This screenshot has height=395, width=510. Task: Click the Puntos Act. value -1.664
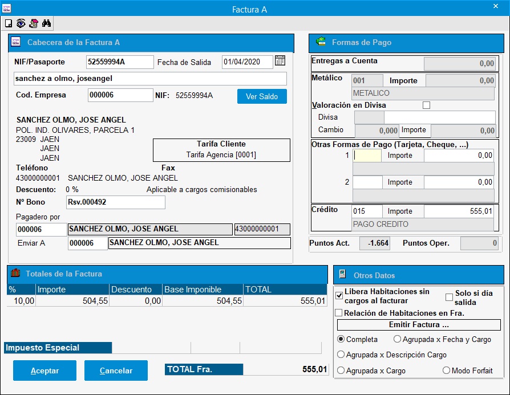click(x=375, y=243)
